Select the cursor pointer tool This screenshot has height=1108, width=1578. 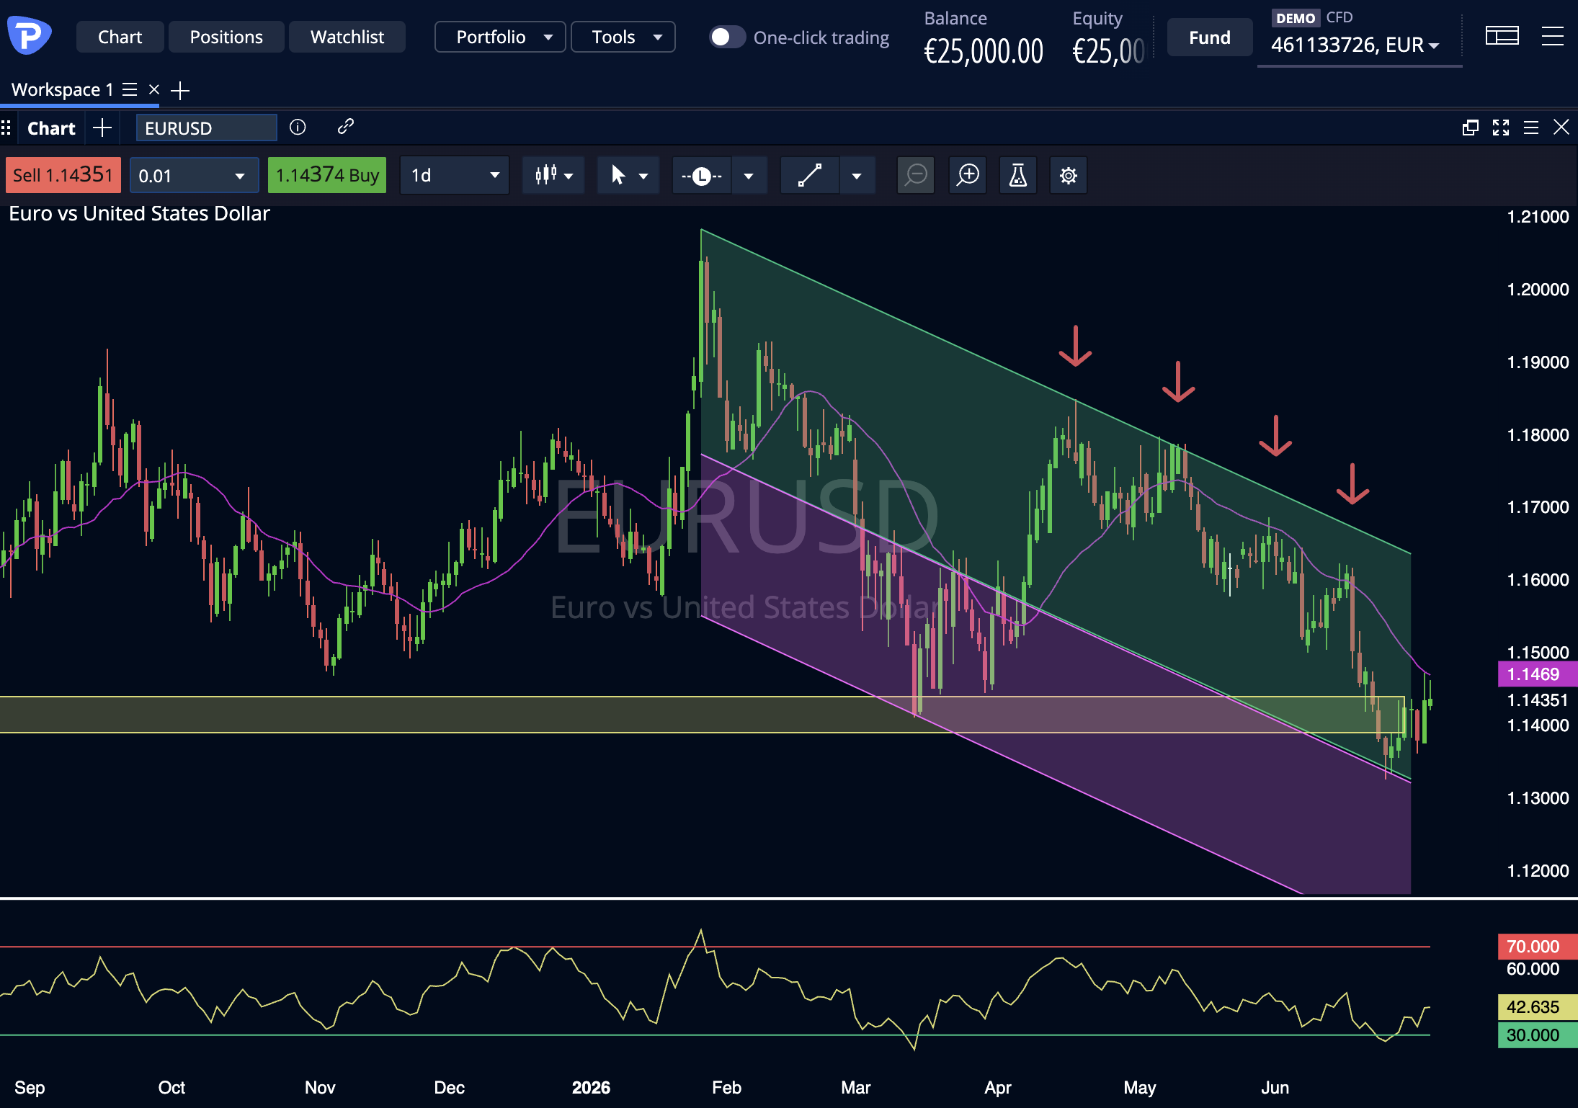click(x=618, y=175)
